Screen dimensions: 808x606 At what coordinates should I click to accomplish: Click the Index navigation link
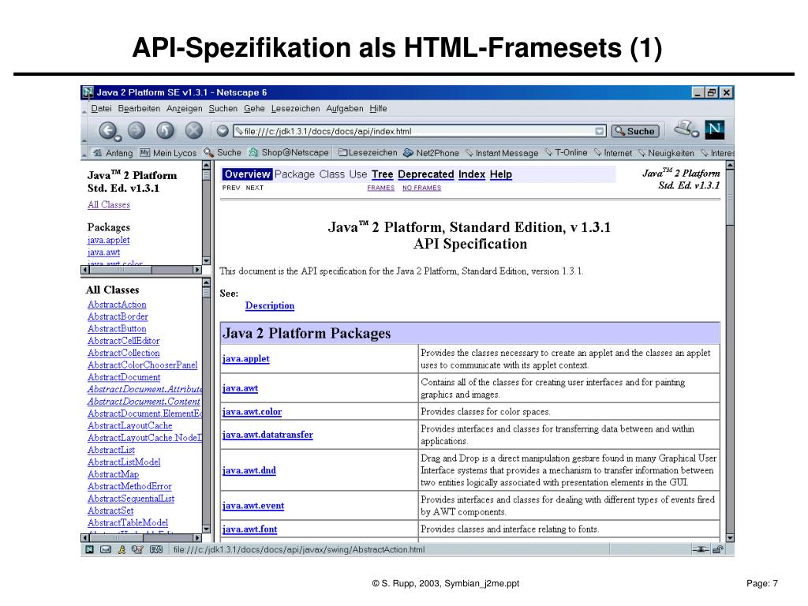click(472, 174)
